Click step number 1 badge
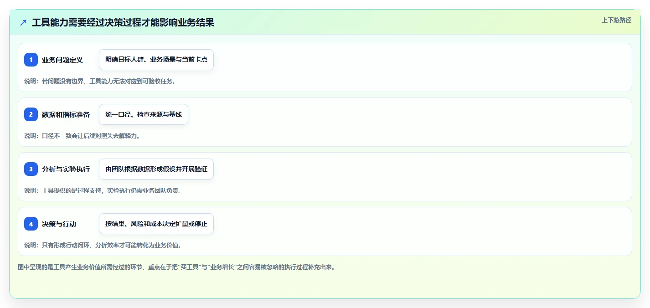 [x=31, y=60]
